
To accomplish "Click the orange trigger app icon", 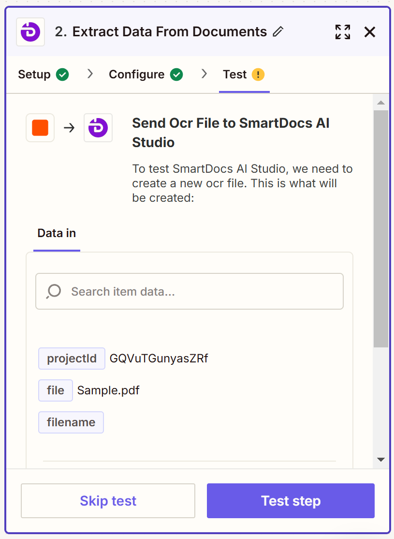I will (x=40, y=128).
